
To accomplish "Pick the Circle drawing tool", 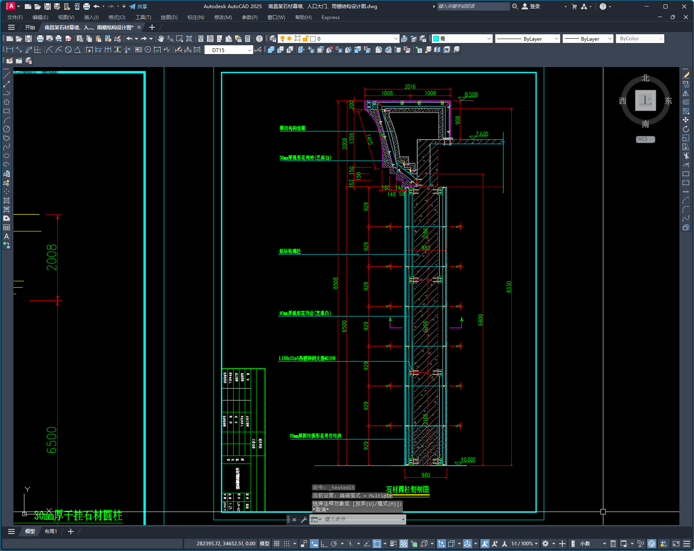I will click(x=7, y=129).
